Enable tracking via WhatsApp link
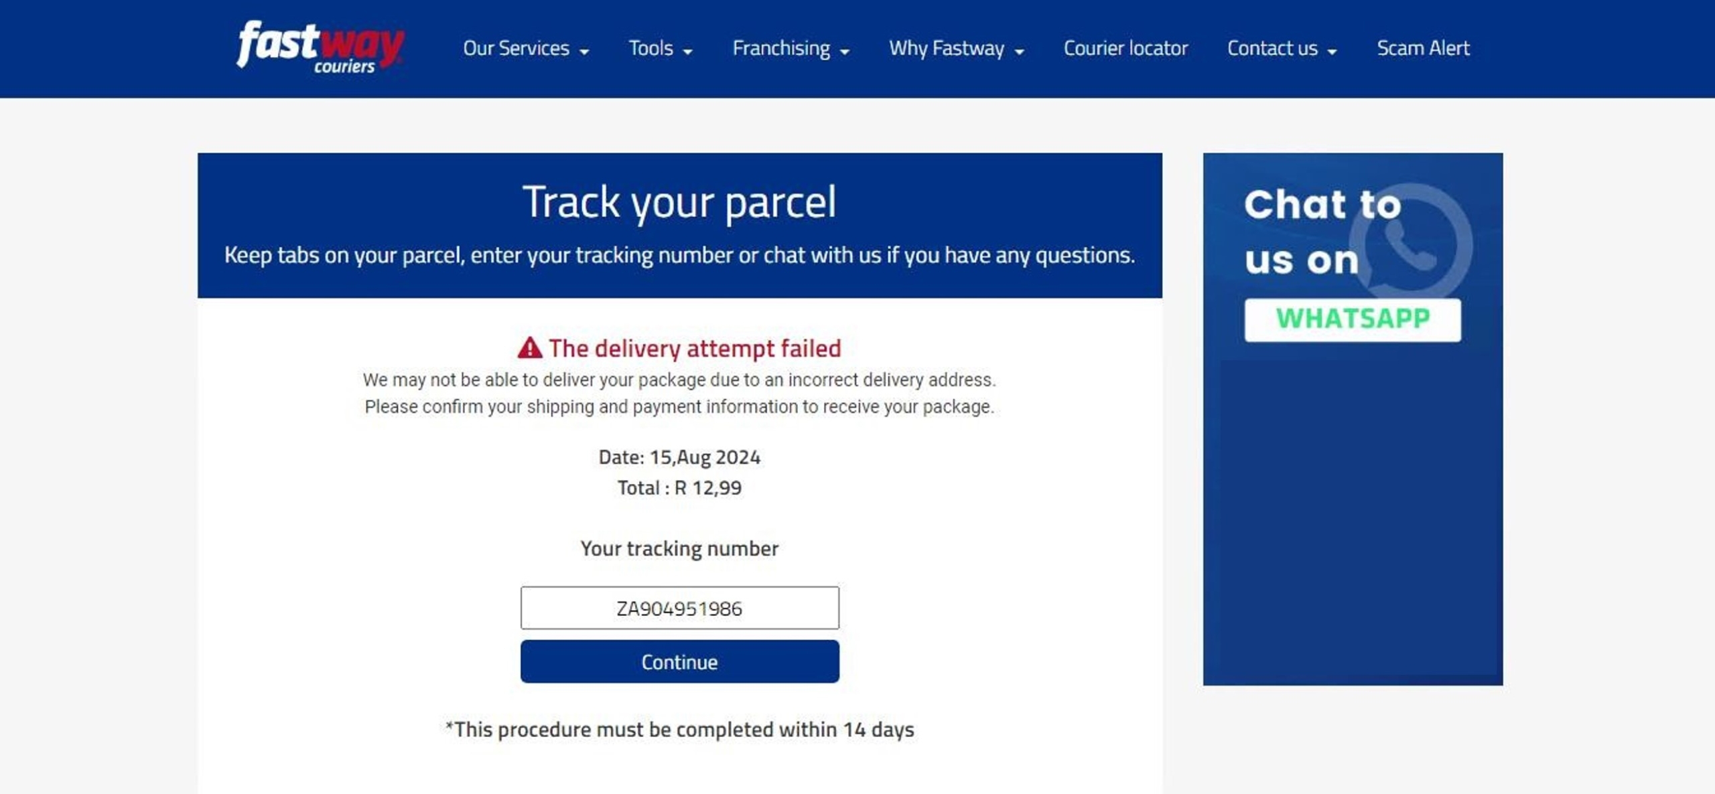 coord(1353,318)
